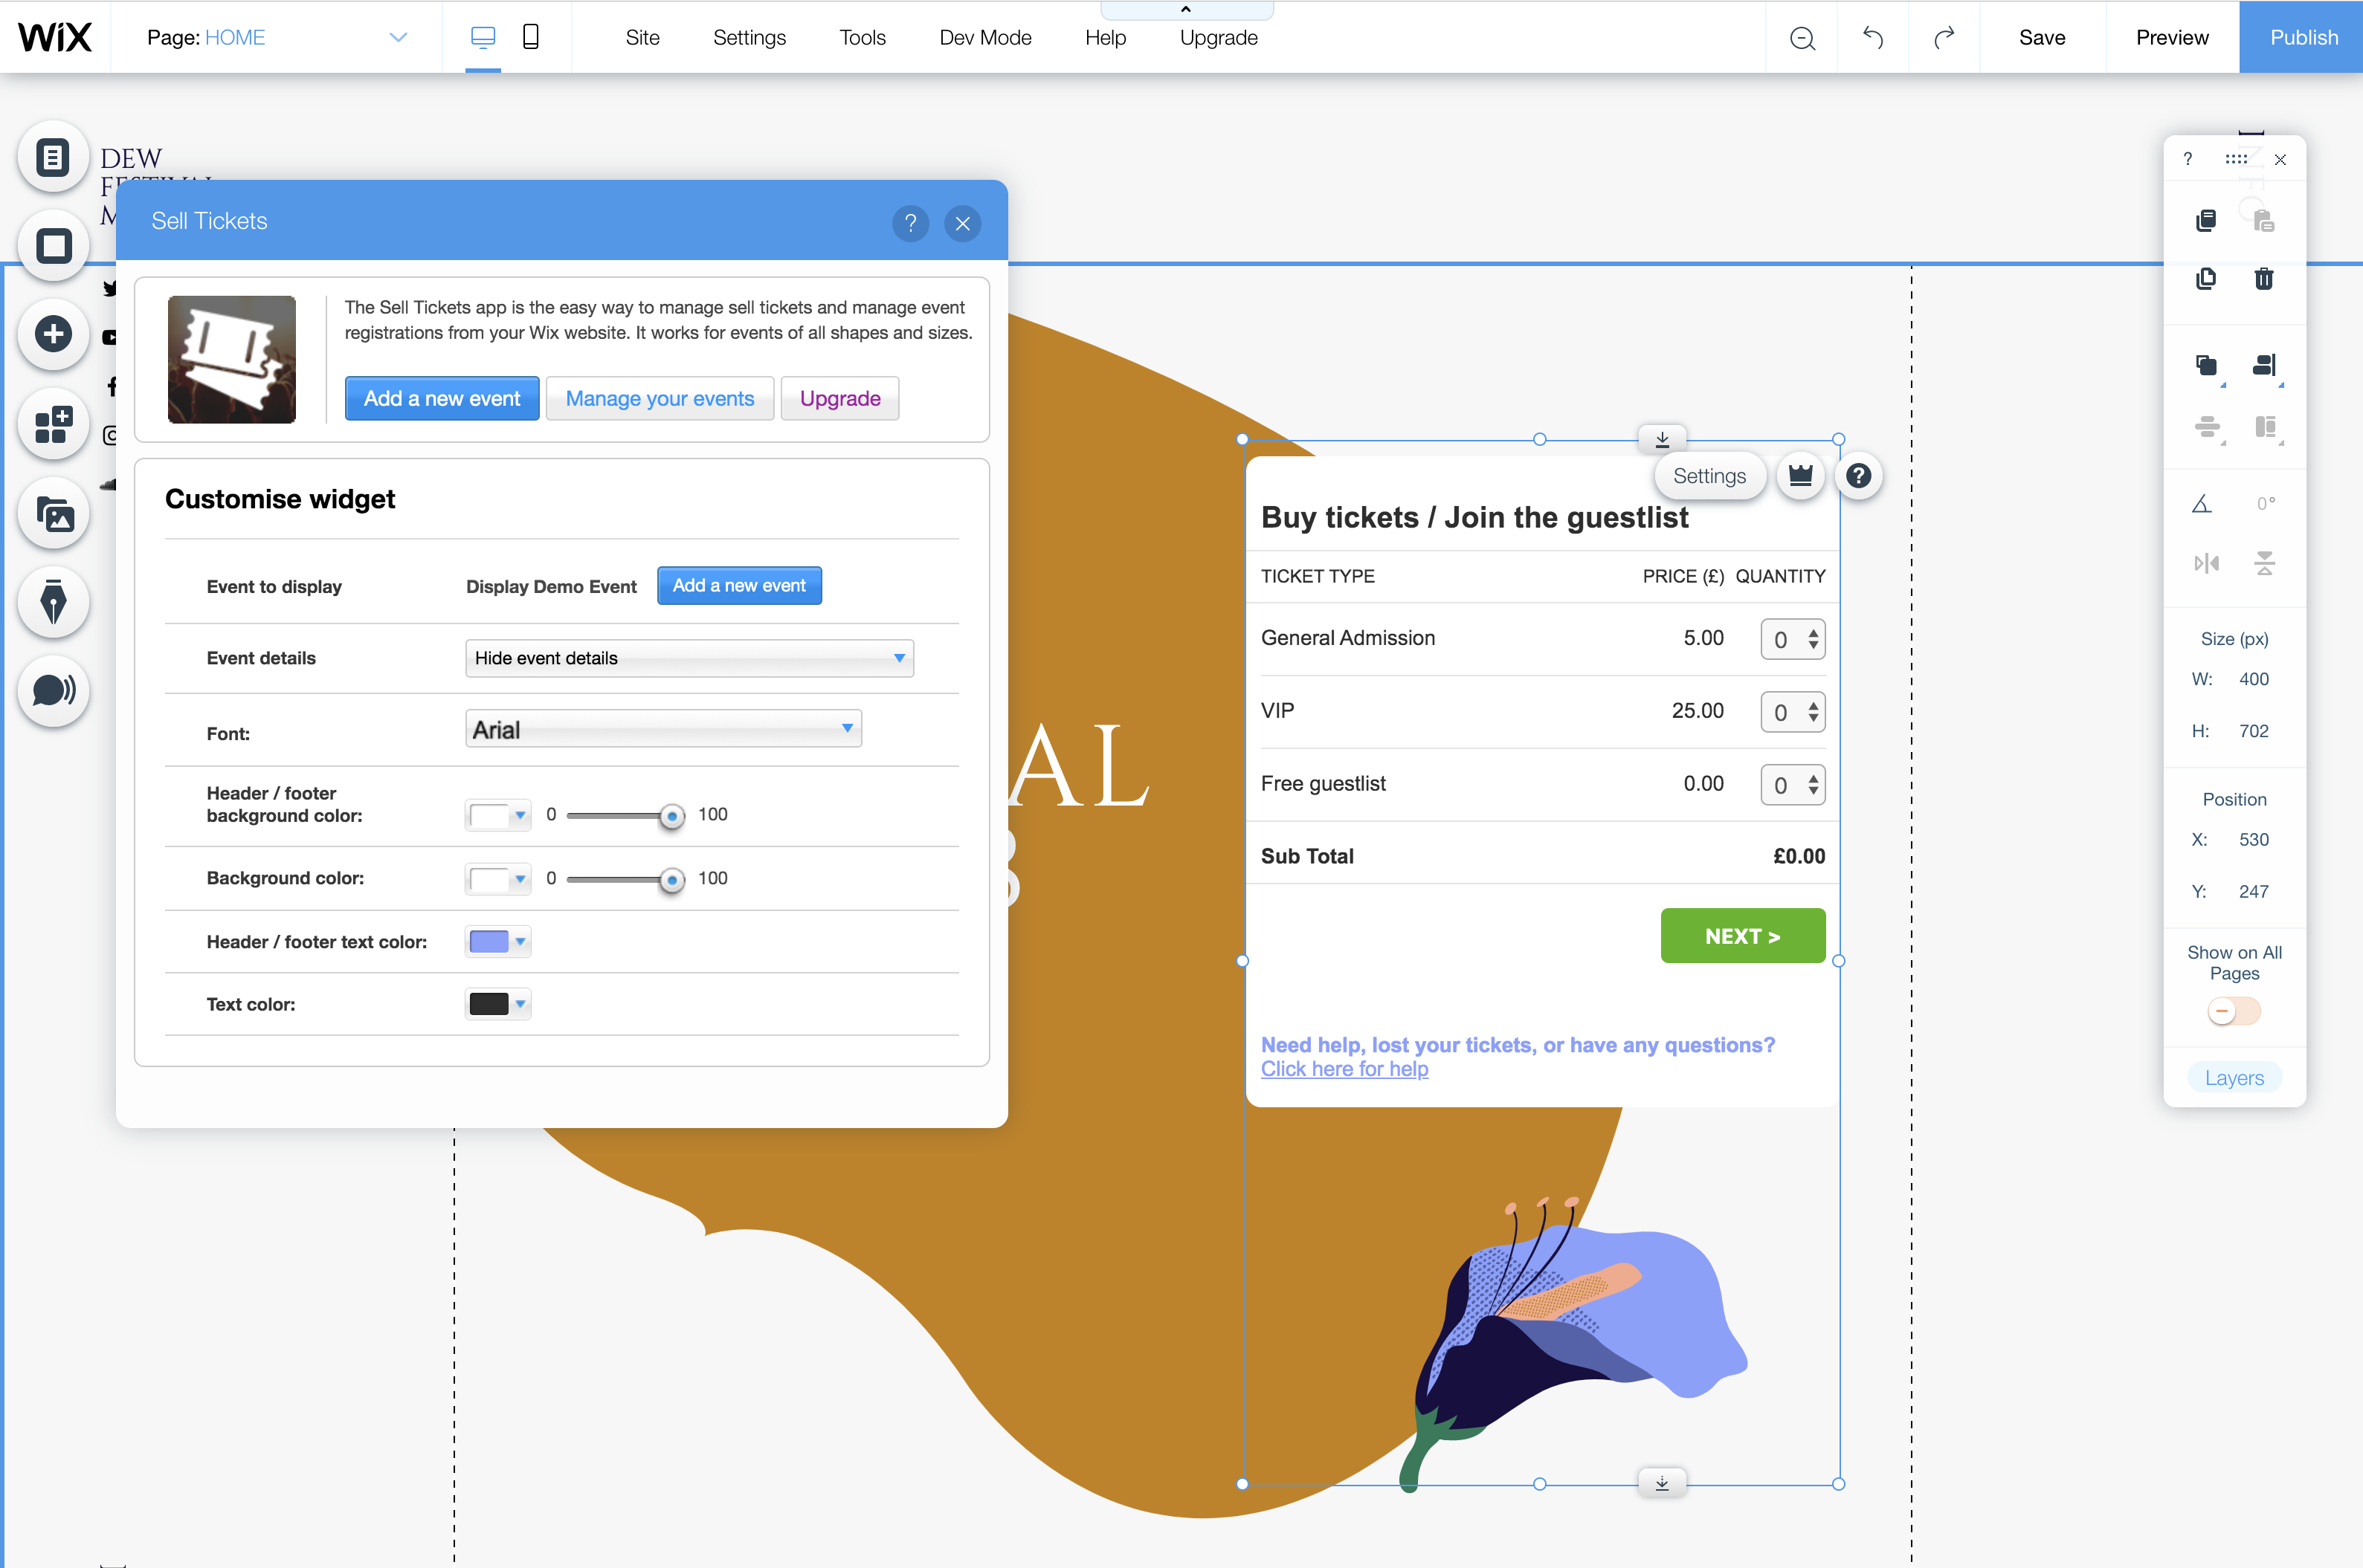Open the Help menu
The image size is (2363, 1568).
[1106, 38]
